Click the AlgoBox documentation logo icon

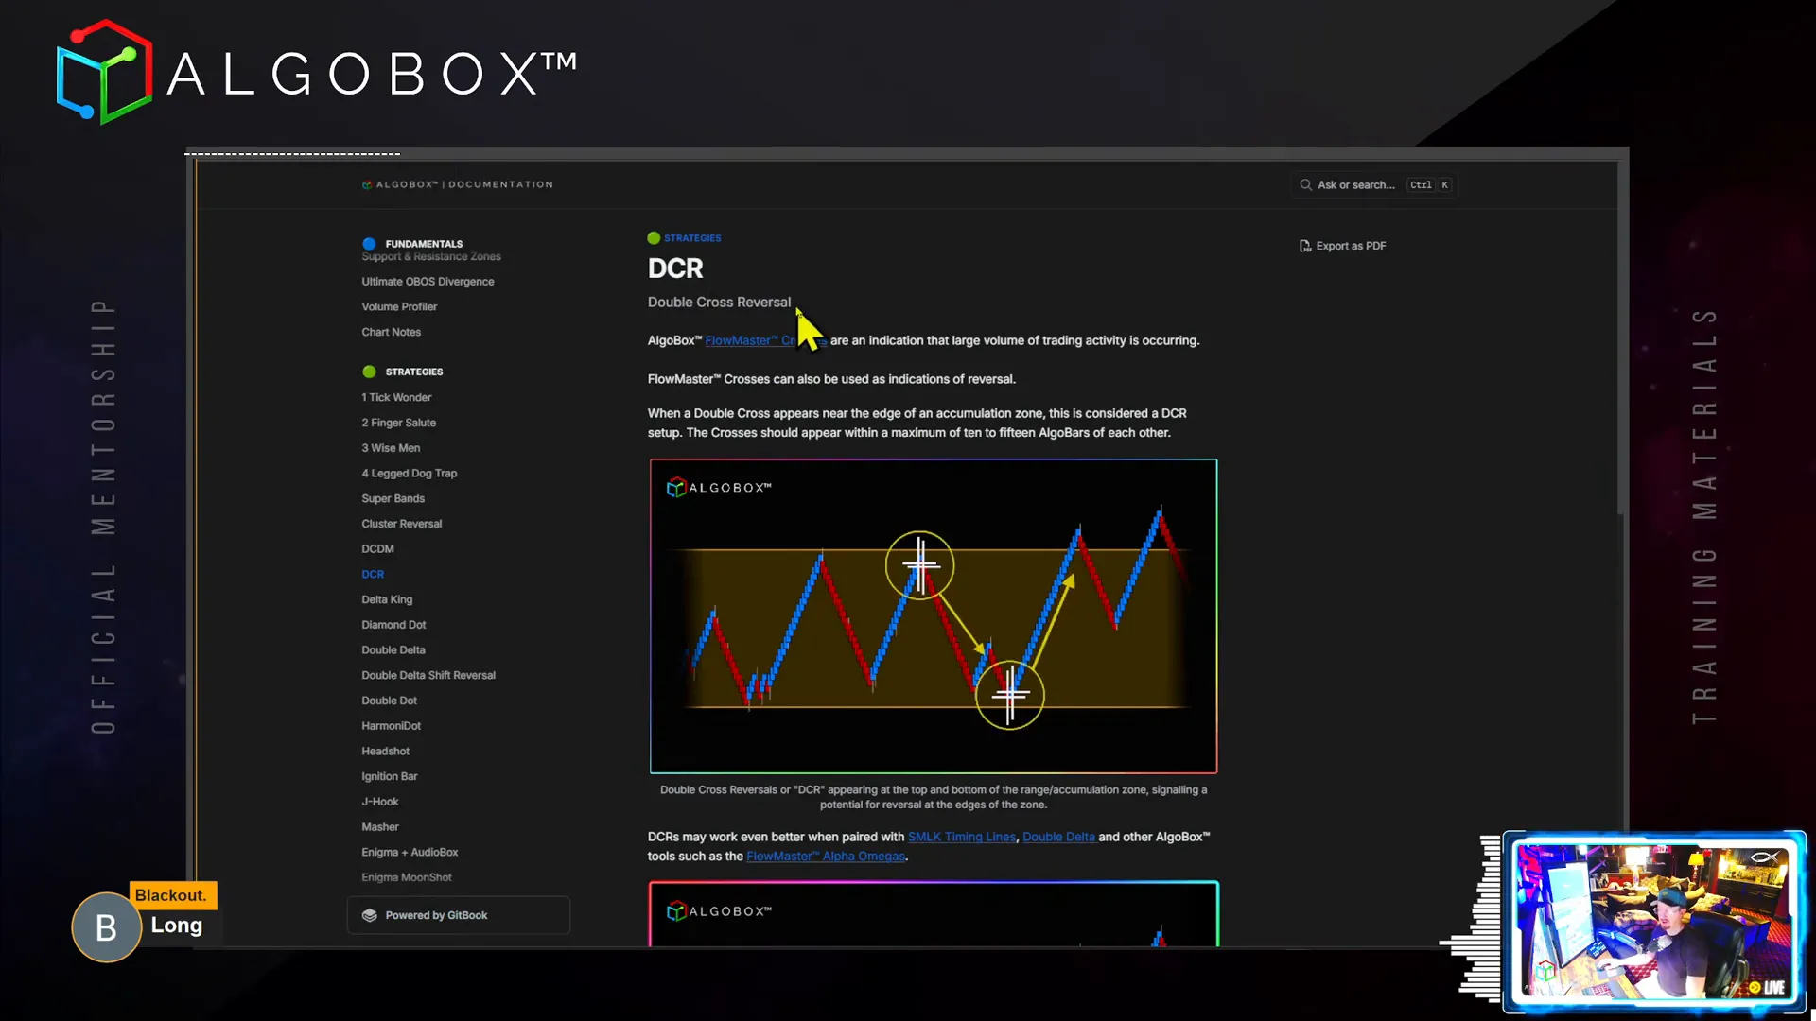tap(367, 185)
